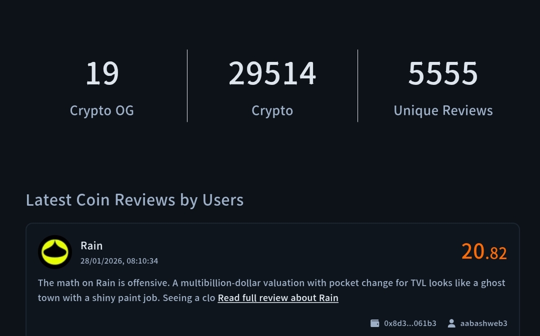540x336 pixels.
Task: Open the Read full review about Rain link
Action: (278, 298)
